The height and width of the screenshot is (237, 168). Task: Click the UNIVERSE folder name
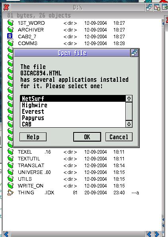[30, 172]
